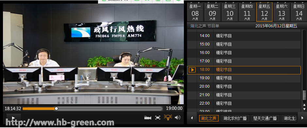Open Thursday 11 program schedule
The width and height of the screenshot is (307, 128).
247,12
